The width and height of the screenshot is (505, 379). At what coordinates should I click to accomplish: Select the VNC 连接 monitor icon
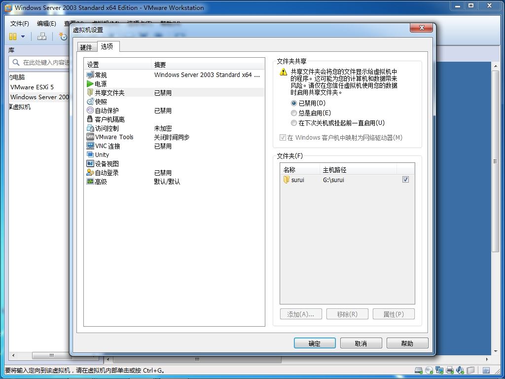coord(90,146)
